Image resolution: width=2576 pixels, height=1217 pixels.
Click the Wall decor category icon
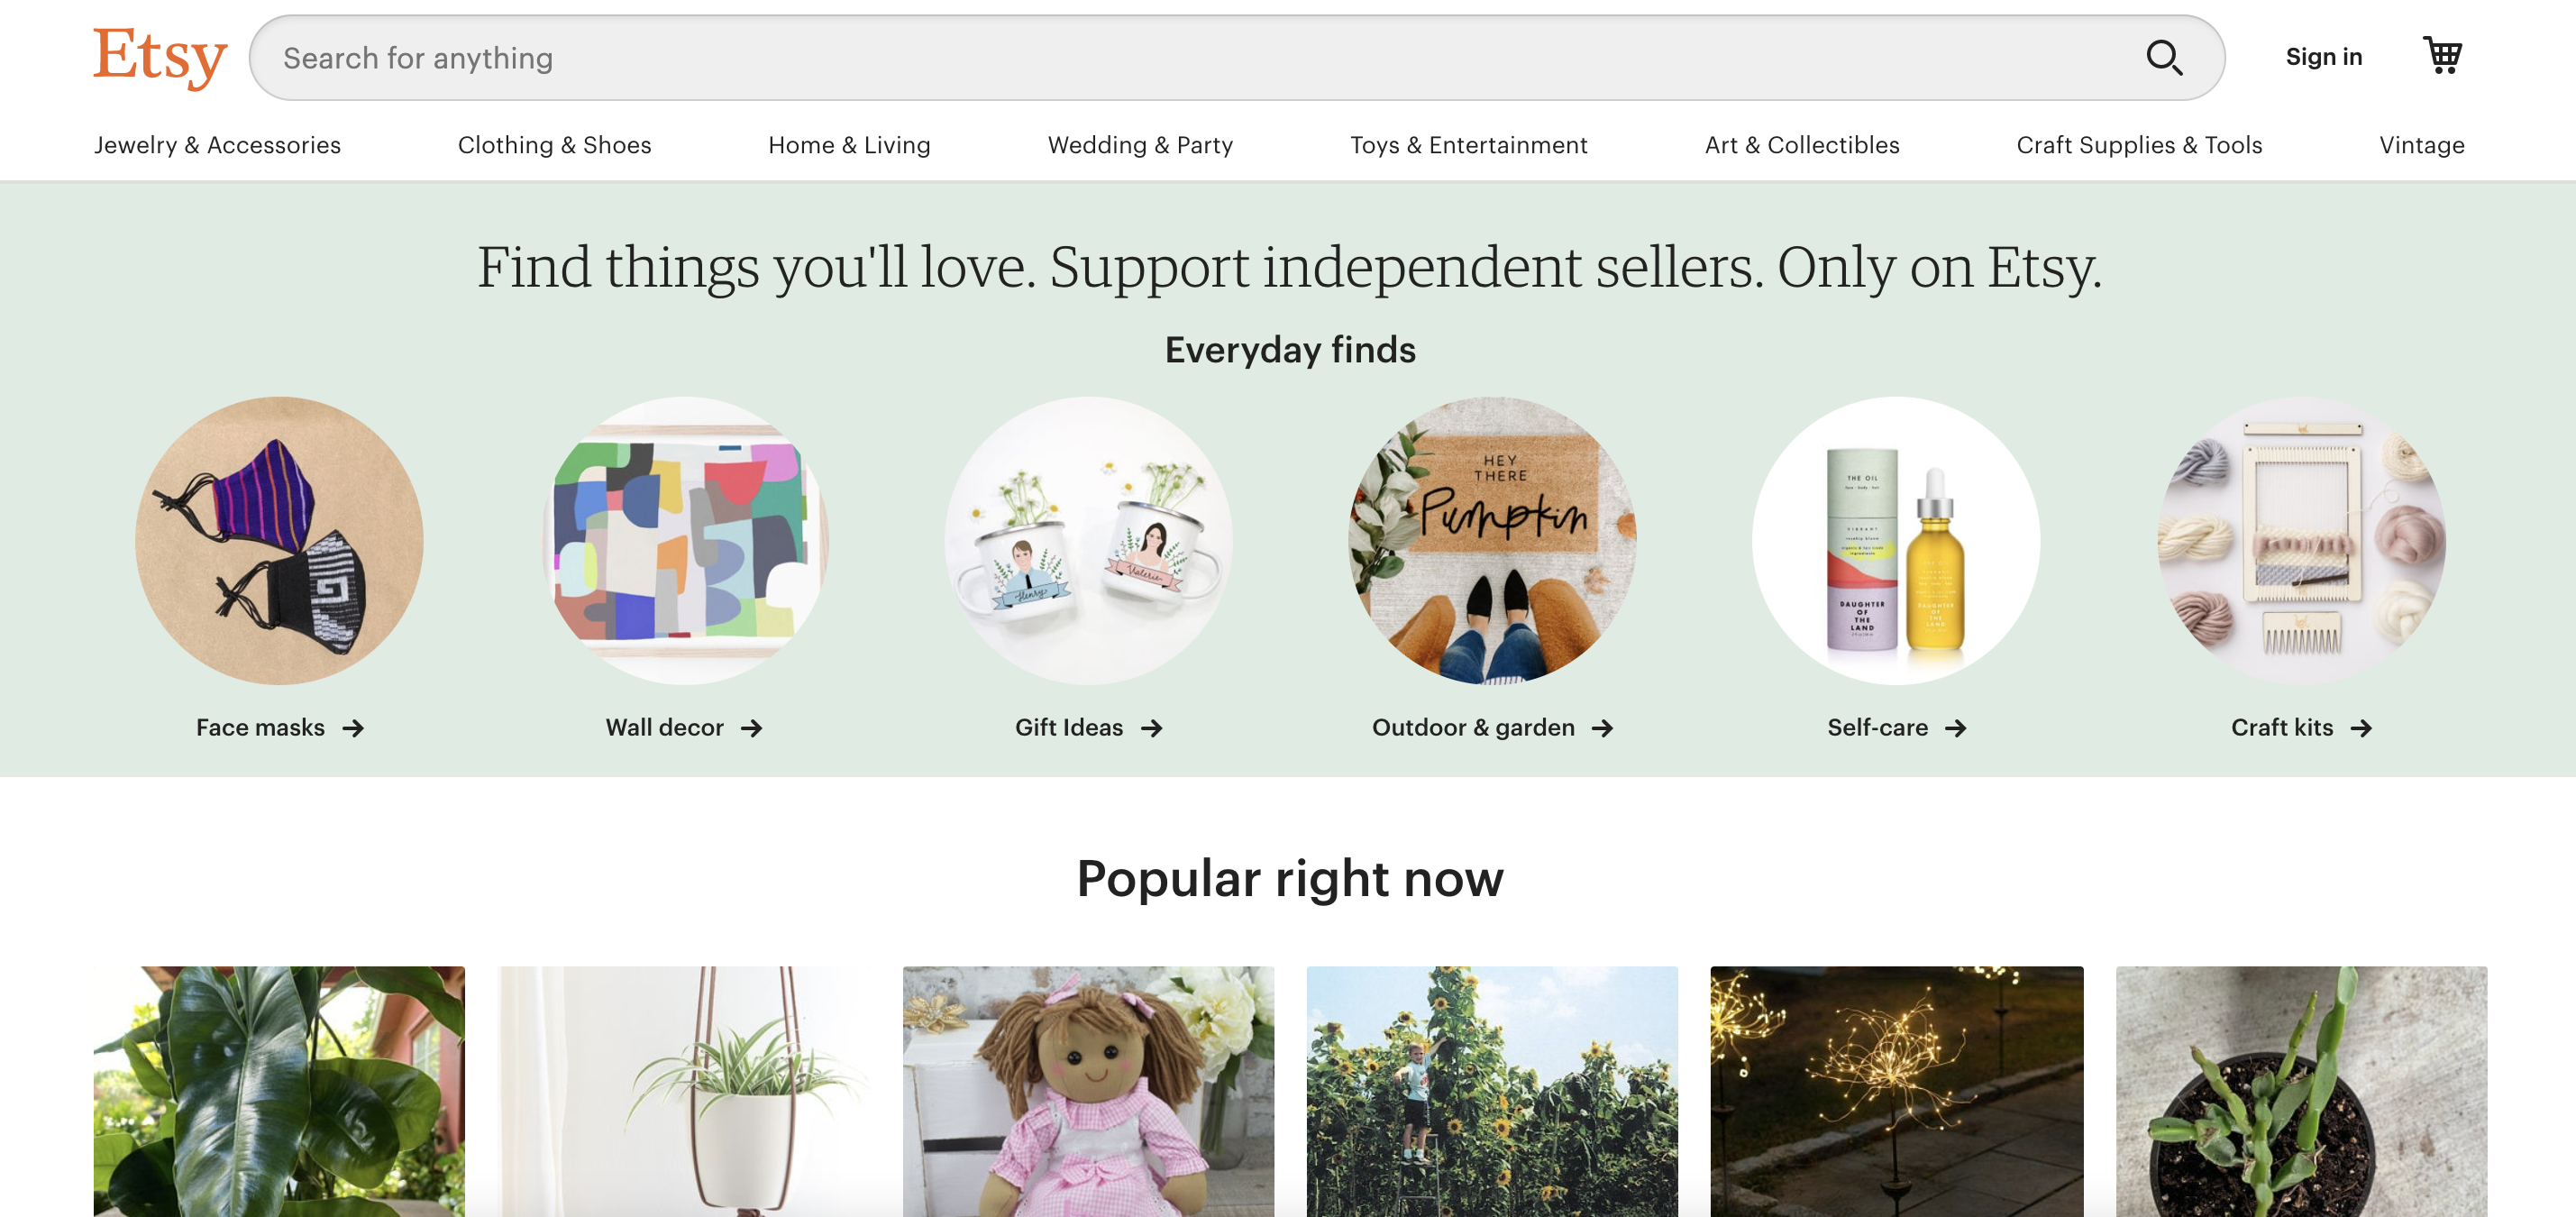pyautogui.click(x=681, y=542)
